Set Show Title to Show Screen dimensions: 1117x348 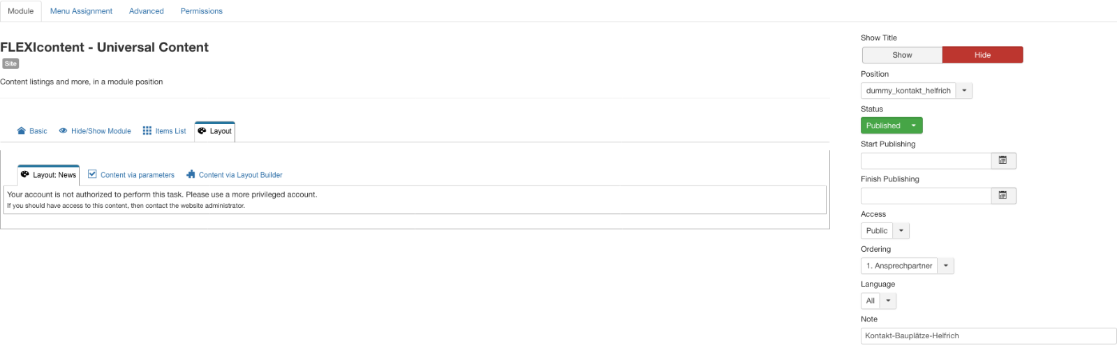[x=902, y=55]
